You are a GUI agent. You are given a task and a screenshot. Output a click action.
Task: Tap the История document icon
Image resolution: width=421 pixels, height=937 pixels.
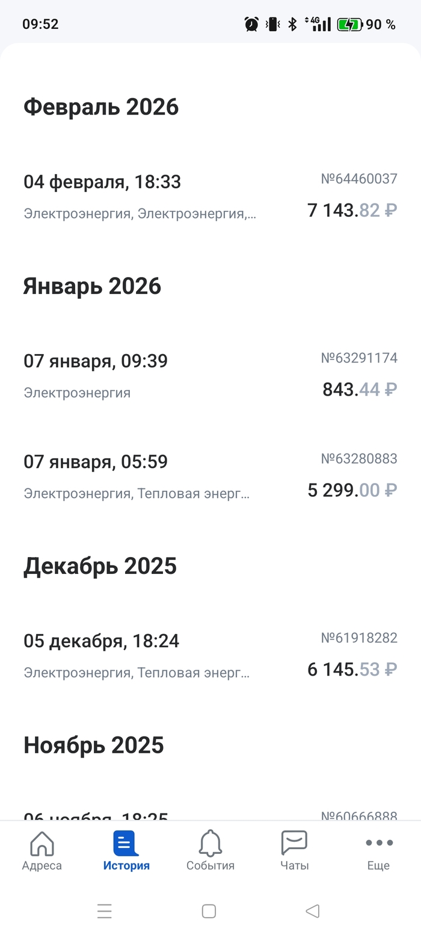click(126, 844)
